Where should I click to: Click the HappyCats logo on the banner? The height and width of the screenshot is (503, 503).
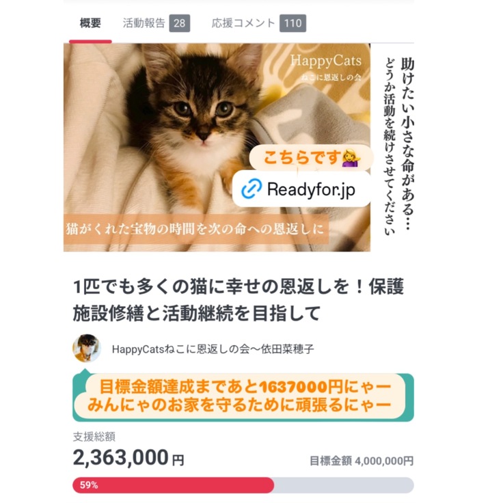pos(325,61)
